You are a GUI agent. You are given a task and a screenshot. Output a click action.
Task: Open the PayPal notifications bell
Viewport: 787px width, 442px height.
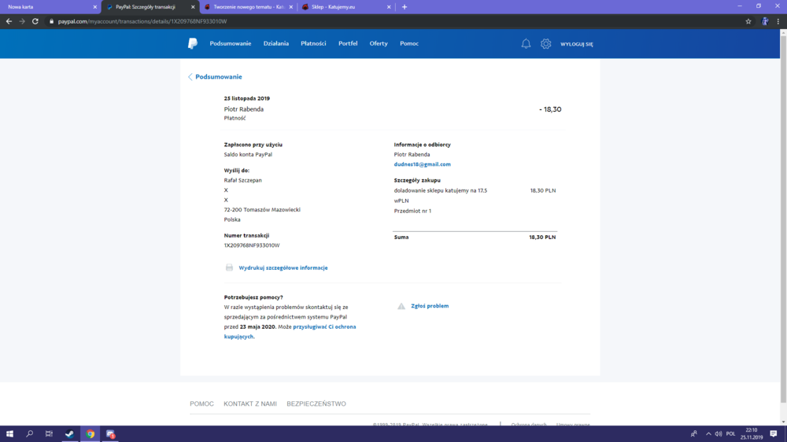(526, 43)
